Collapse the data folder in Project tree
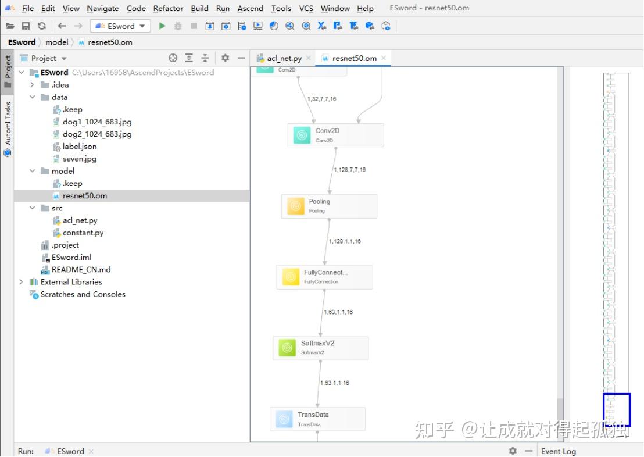The width and height of the screenshot is (644, 457). [x=33, y=97]
